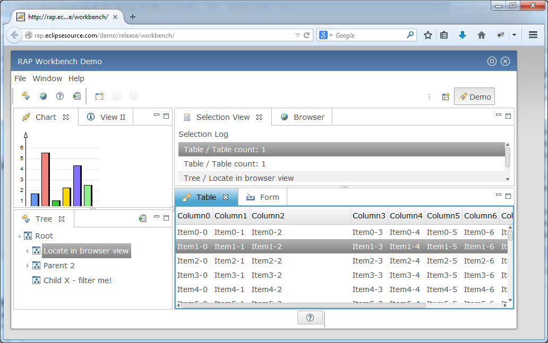Go to the browser home page
548x343 pixels.
pos(482,35)
